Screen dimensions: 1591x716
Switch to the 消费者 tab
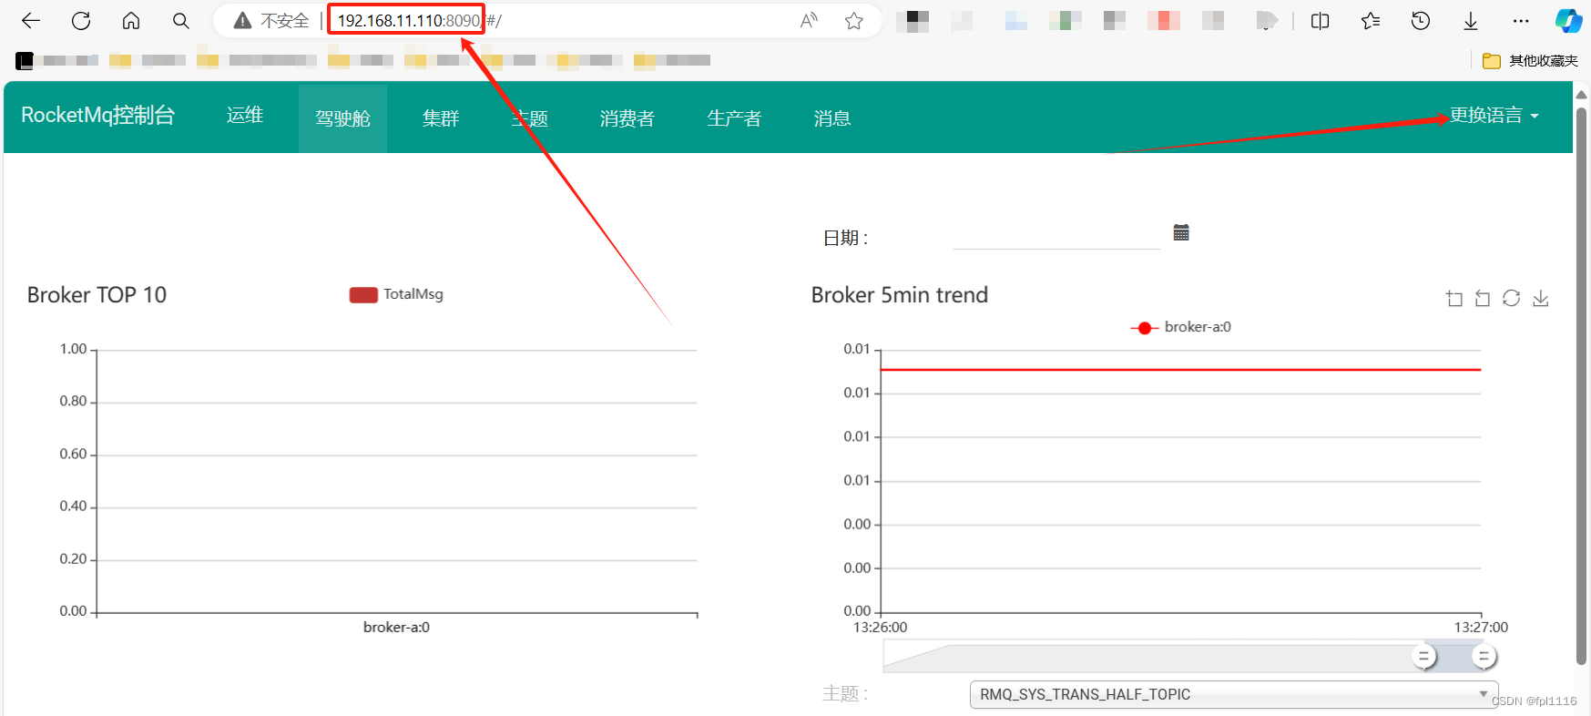627,118
